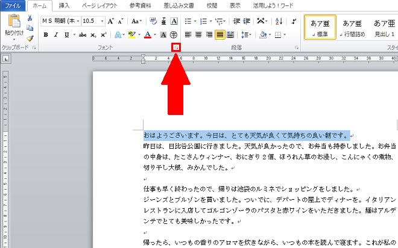The width and height of the screenshot is (398, 248).
Task: Click the Enclose Characters circled icon
Action: (174, 35)
